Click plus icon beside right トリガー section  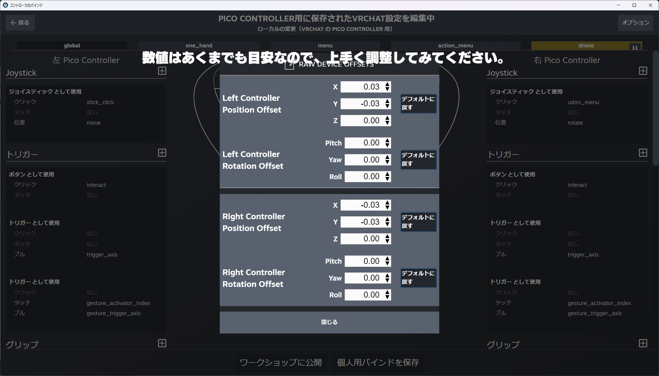643,153
